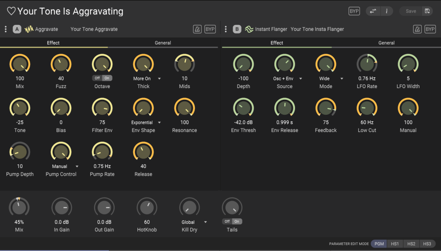Open Thick dropdown showing More On
The height and width of the screenshot is (251, 441).
point(146,79)
